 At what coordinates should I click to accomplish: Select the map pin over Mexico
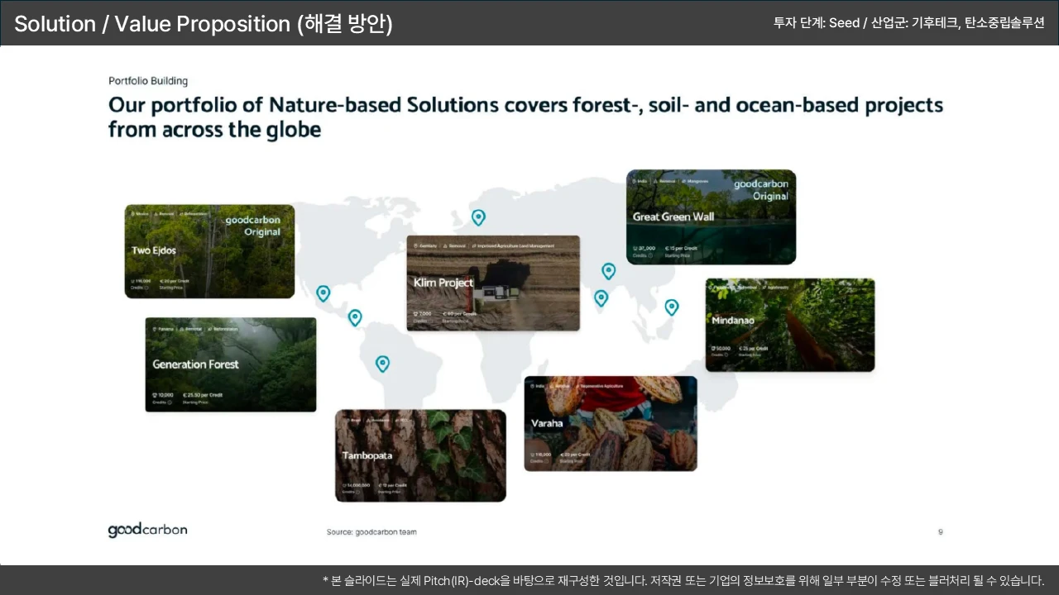click(x=323, y=293)
